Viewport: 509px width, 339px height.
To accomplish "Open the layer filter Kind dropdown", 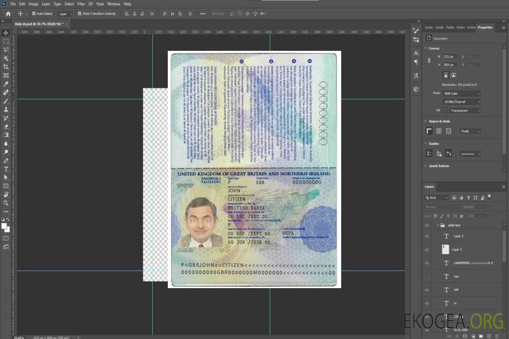I will (x=436, y=198).
